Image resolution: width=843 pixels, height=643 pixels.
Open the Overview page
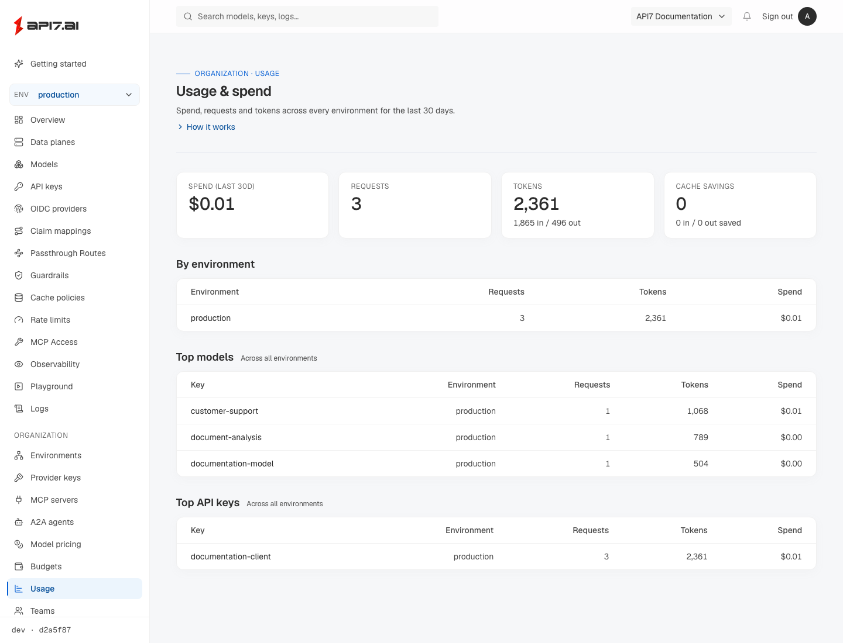pos(74,120)
